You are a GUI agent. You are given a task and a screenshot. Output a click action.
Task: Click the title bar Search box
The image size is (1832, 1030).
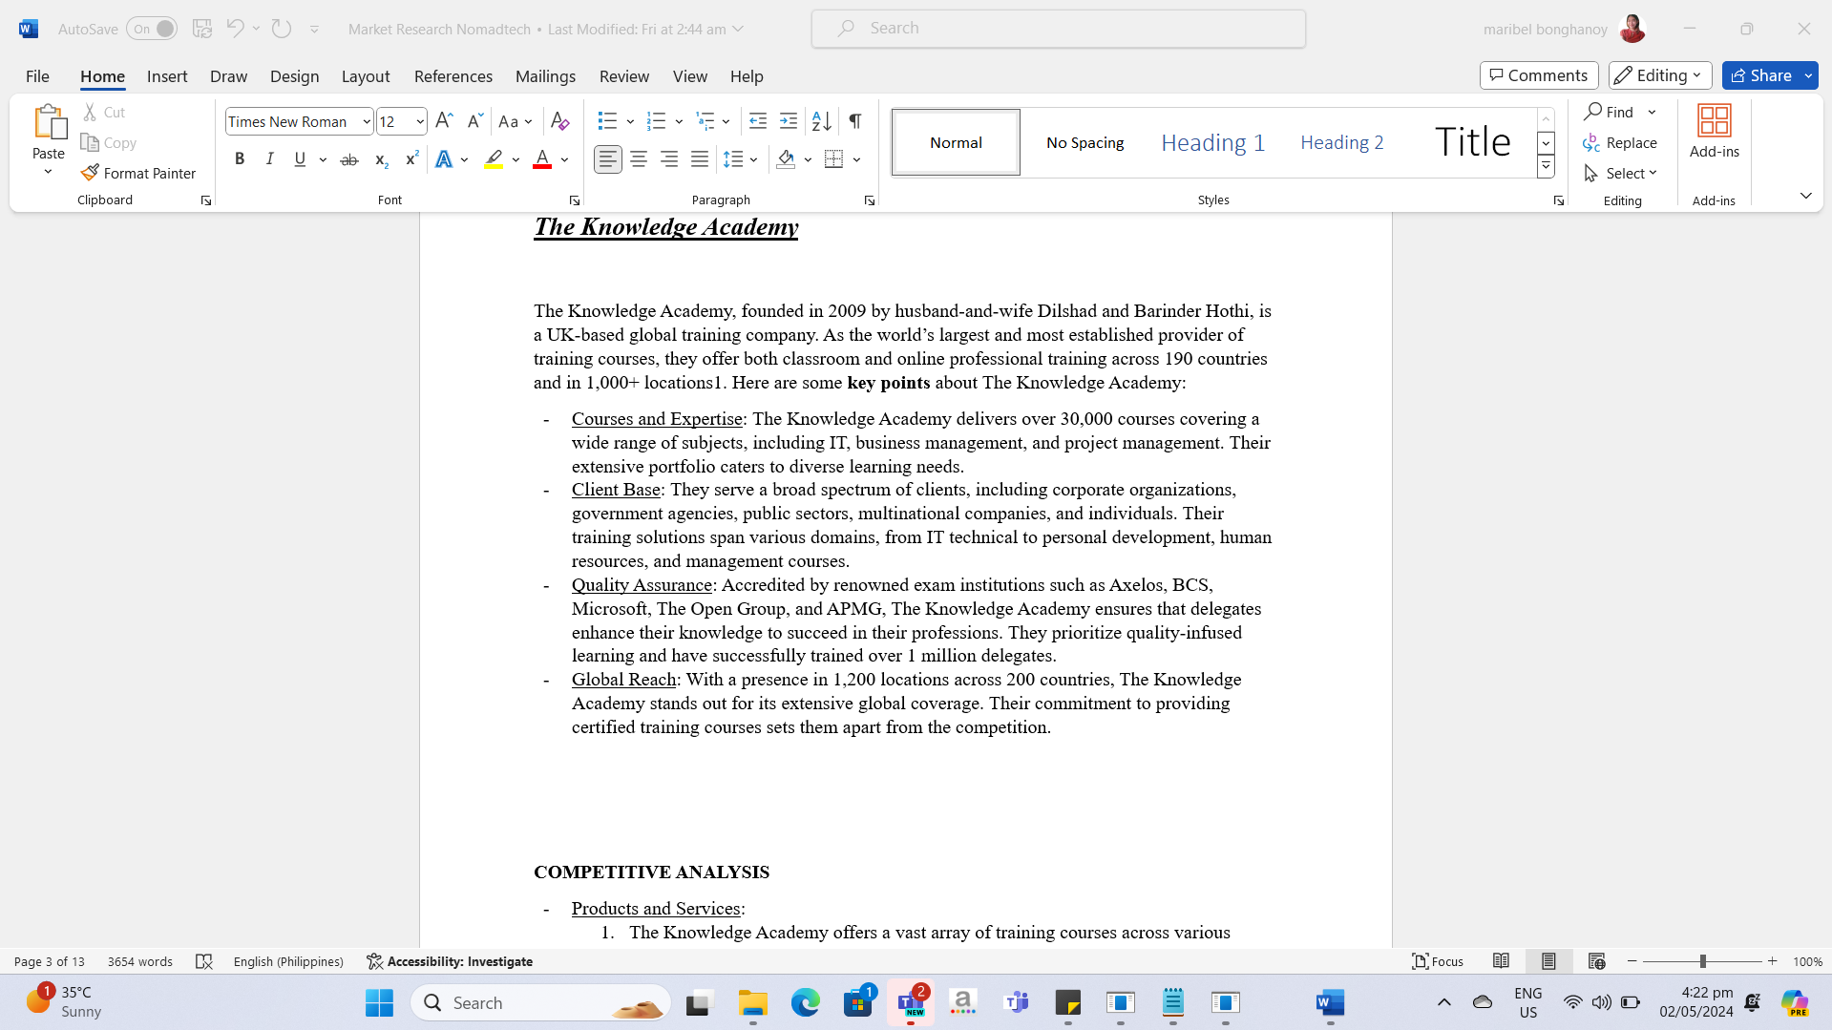click(x=1059, y=29)
